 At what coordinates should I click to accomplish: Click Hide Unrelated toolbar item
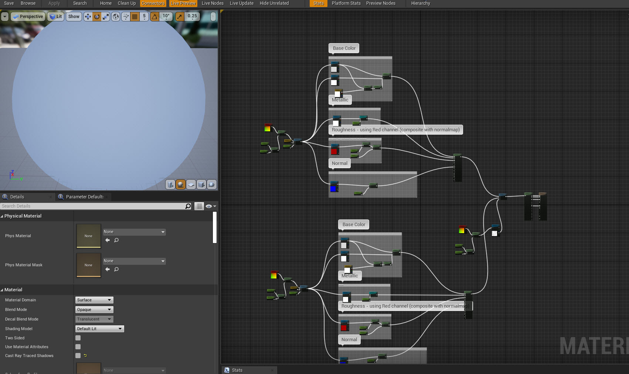pyautogui.click(x=274, y=3)
